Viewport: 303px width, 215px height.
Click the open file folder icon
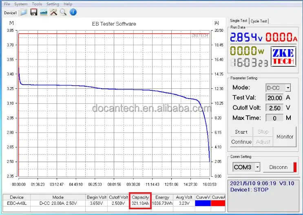click(x=24, y=12)
